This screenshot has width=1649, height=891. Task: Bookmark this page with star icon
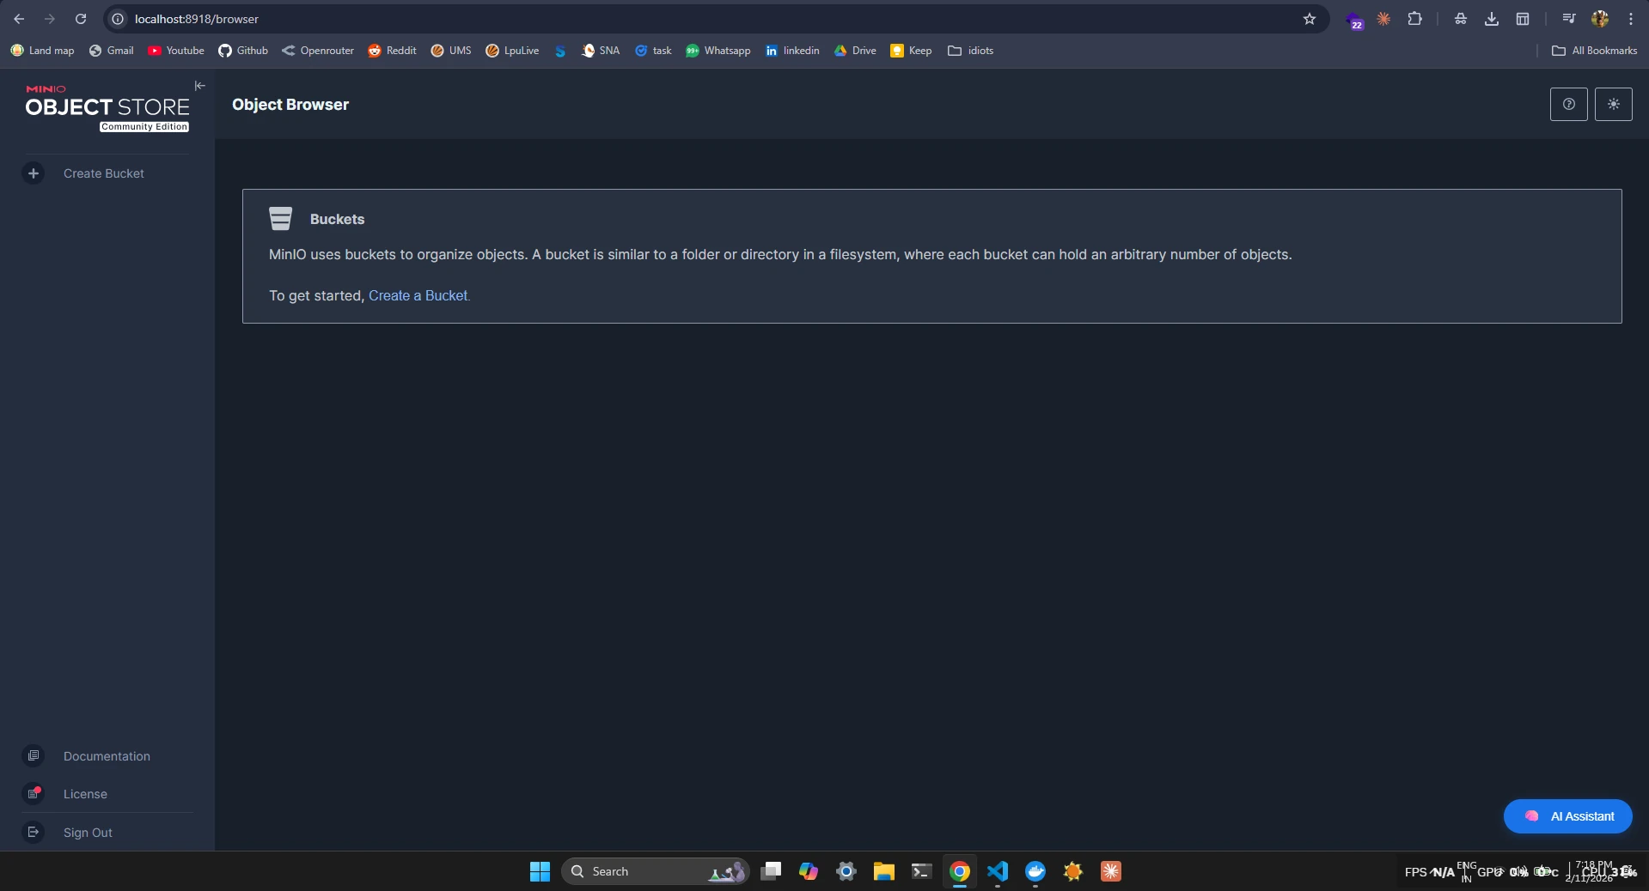1309,19
